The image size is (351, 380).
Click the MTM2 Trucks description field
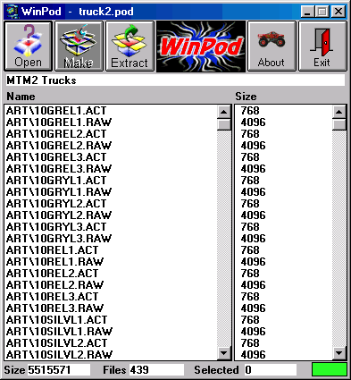(175, 80)
